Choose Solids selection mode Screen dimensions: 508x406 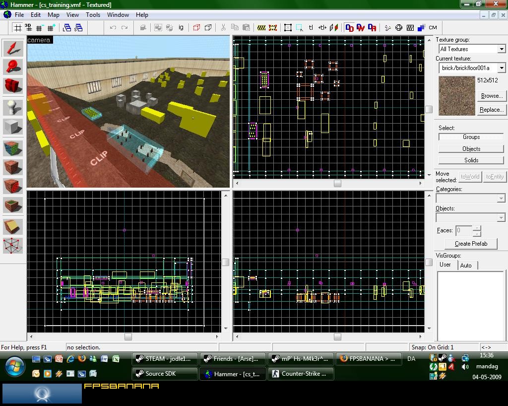coord(471,160)
